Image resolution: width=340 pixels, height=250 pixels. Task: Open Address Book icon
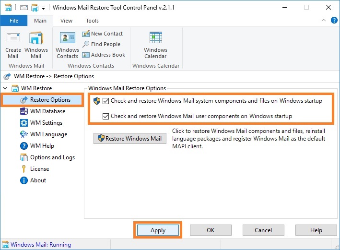(x=86, y=55)
